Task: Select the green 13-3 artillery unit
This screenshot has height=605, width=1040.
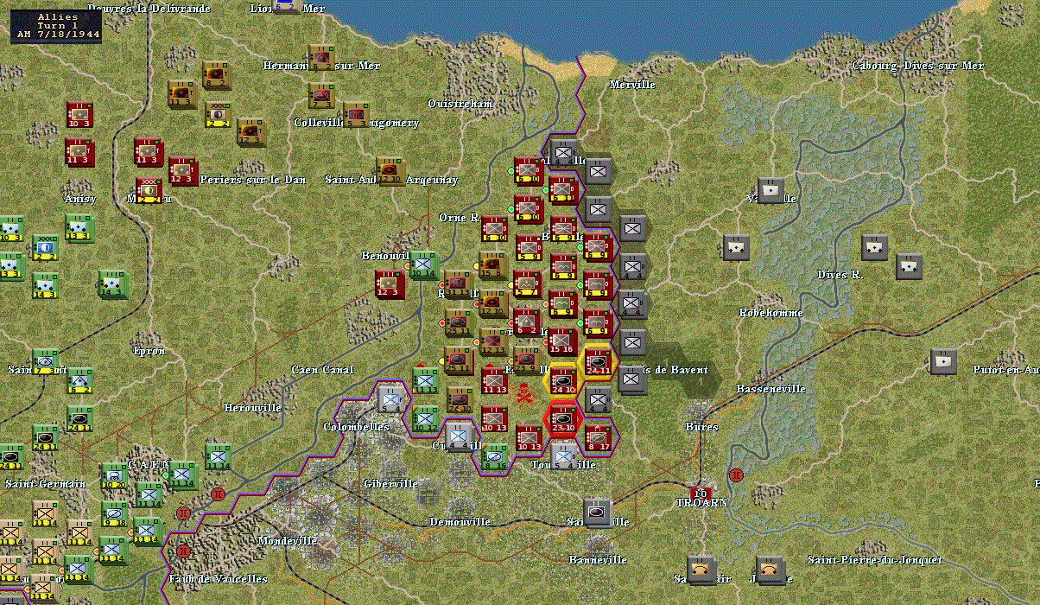Action: coord(79,227)
